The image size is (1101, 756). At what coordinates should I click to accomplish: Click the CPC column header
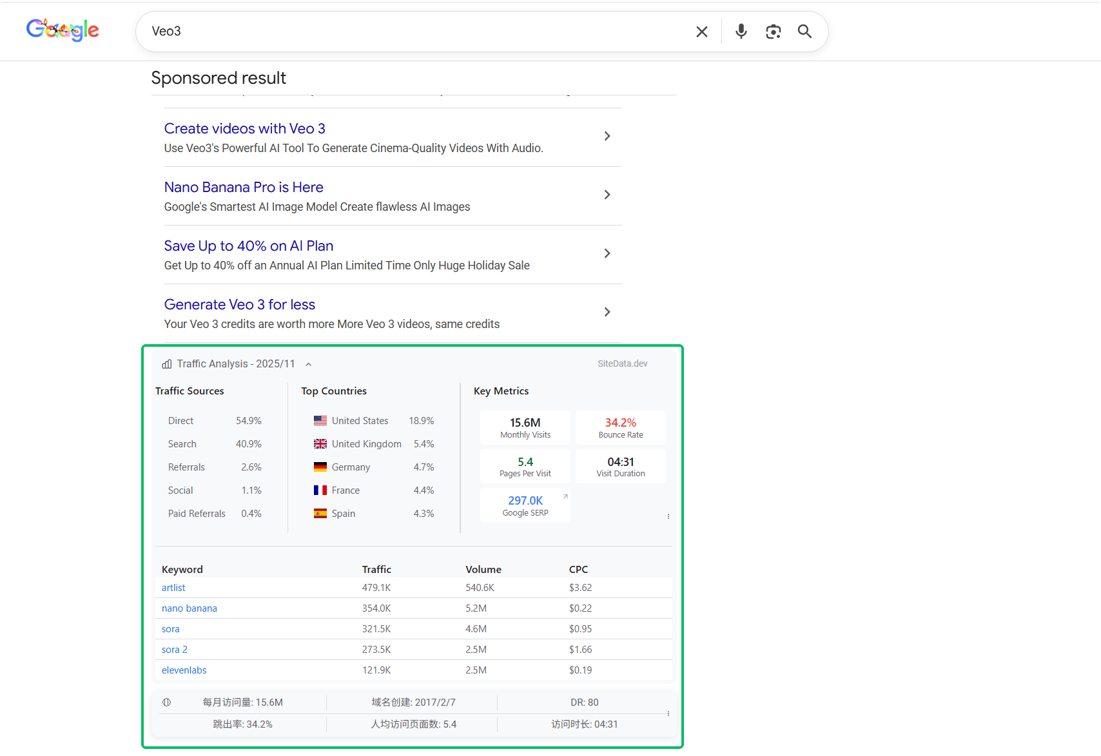click(578, 570)
